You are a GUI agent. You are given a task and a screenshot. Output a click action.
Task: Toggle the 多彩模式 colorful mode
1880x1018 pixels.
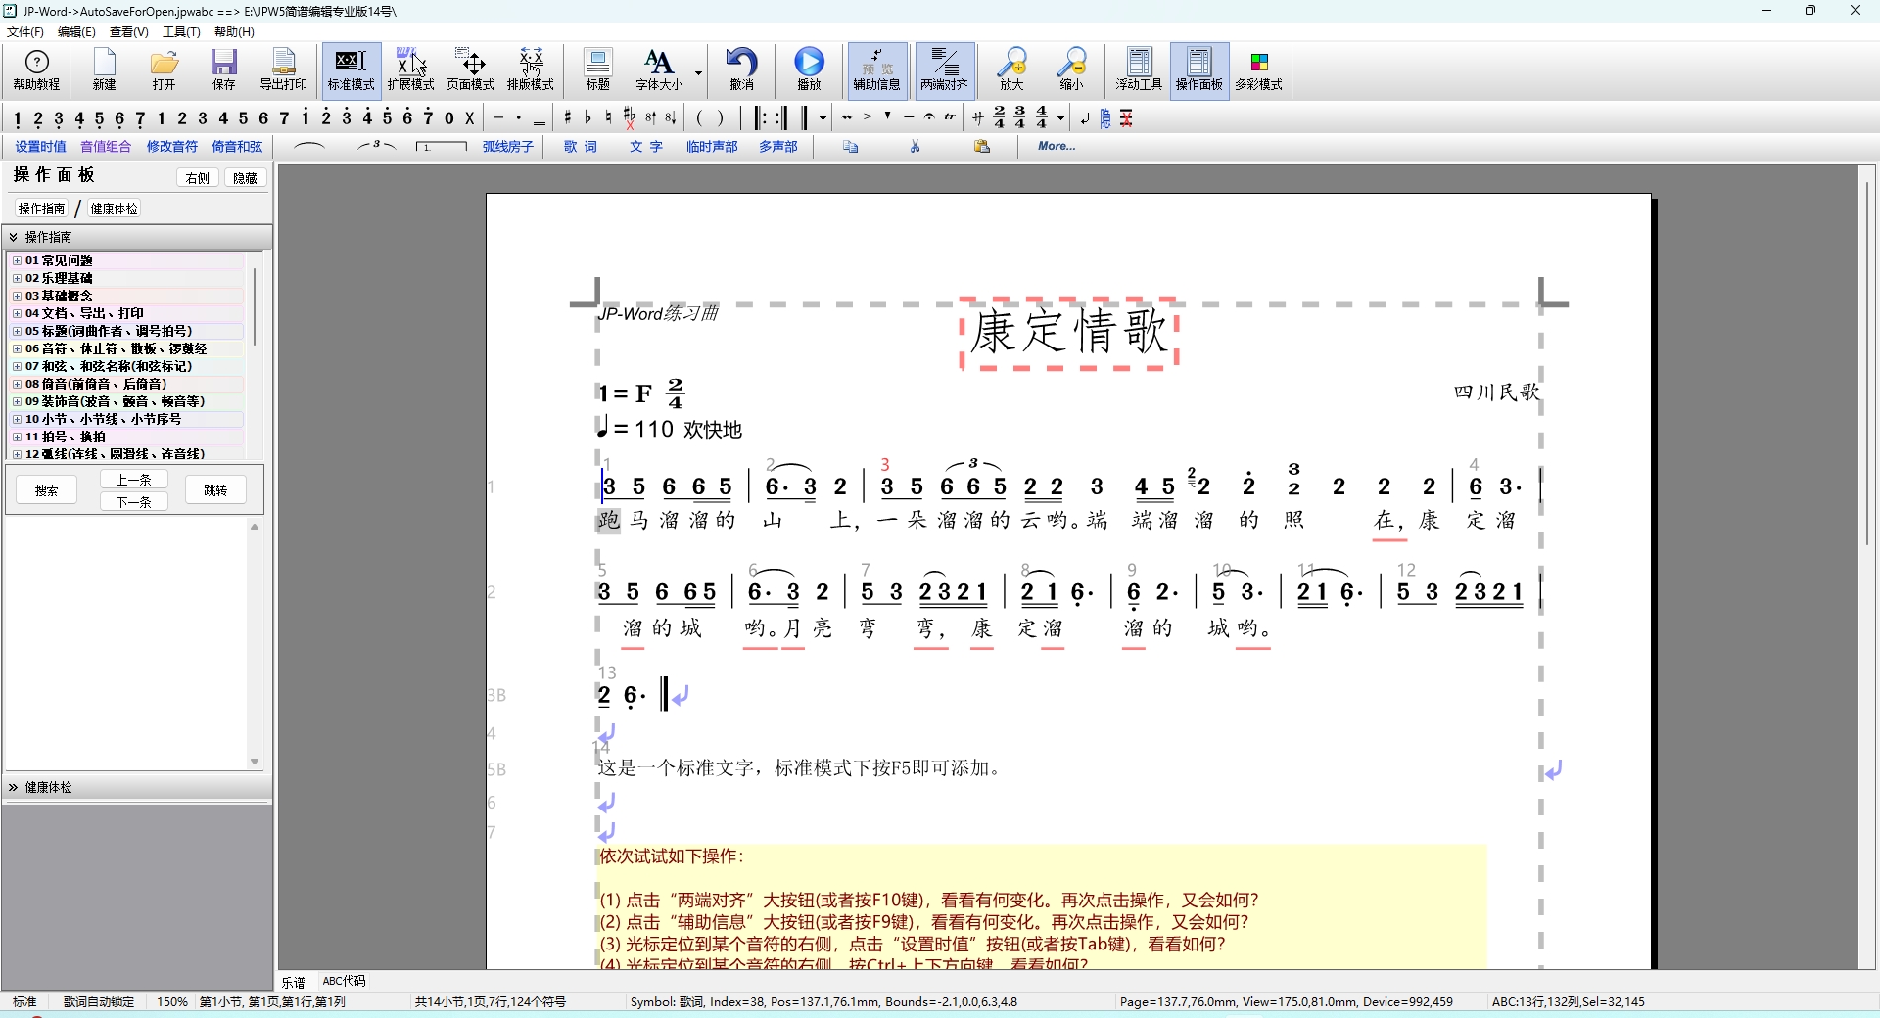pyautogui.click(x=1259, y=70)
